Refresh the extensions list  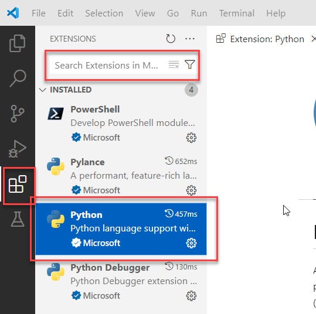point(171,39)
